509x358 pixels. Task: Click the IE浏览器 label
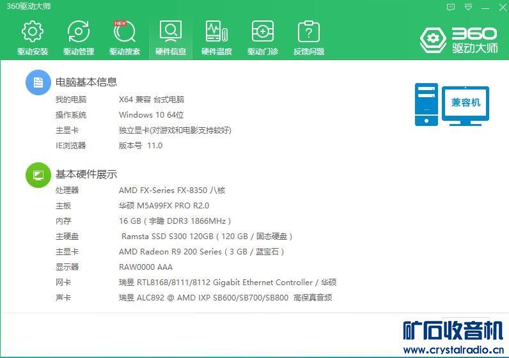coord(71,145)
